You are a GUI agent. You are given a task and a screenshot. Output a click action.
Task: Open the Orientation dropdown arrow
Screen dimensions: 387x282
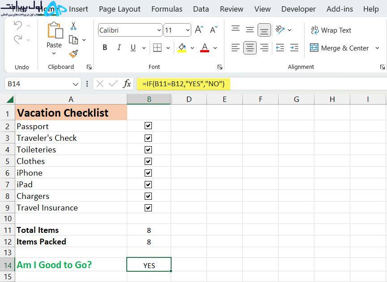[289, 30]
